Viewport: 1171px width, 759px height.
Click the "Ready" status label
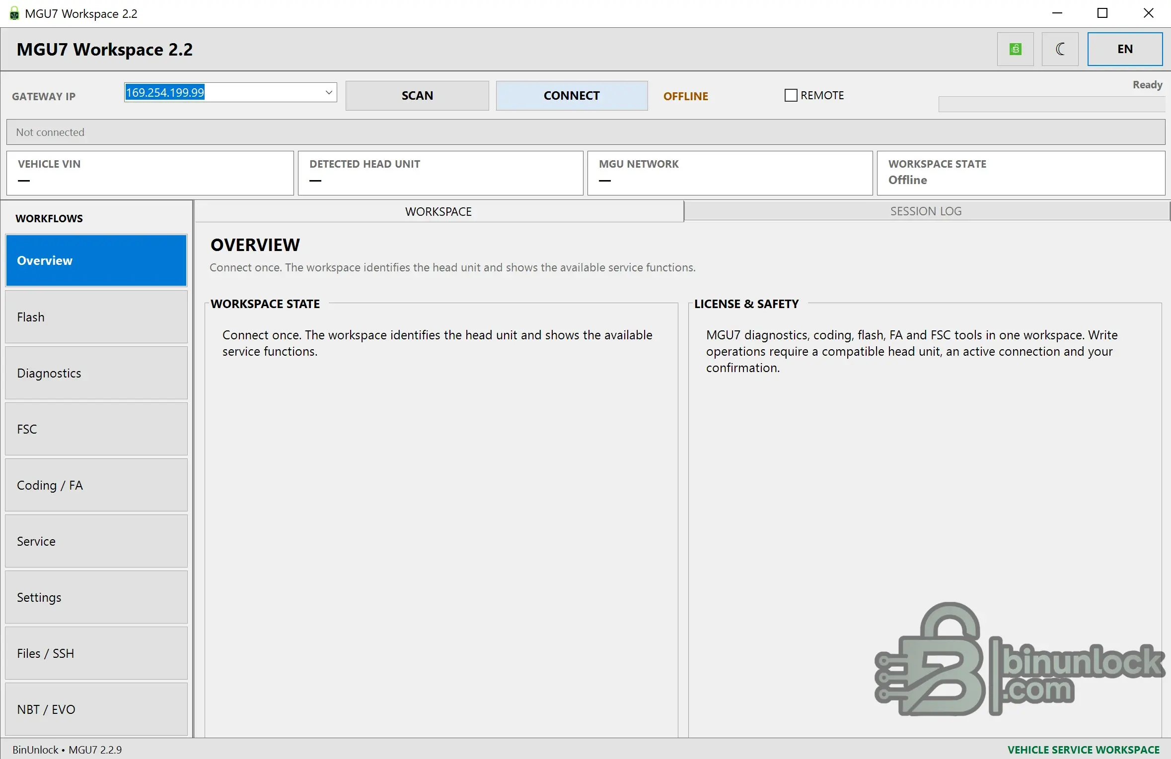pyautogui.click(x=1148, y=85)
